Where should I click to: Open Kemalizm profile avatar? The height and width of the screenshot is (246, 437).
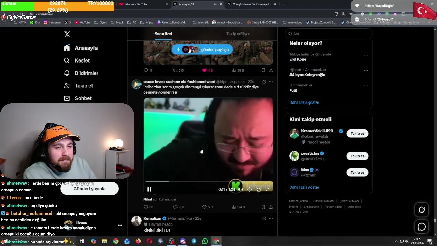137,221
